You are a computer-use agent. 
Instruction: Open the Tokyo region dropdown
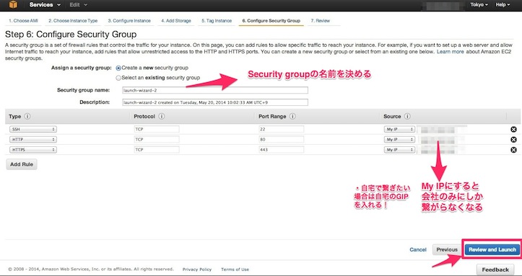click(479, 4)
